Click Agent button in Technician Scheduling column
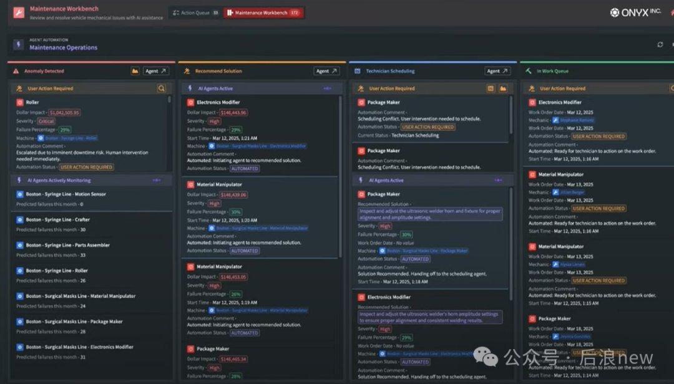This screenshot has height=384, width=674. (x=497, y=71)
